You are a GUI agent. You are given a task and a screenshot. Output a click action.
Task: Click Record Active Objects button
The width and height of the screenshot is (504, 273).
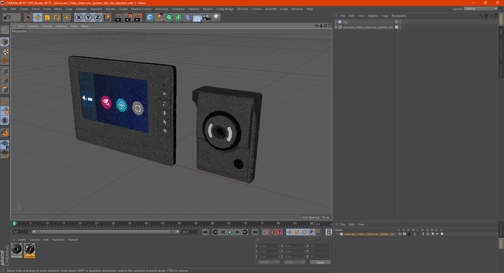pyautogui.click(x=265, y=232)
